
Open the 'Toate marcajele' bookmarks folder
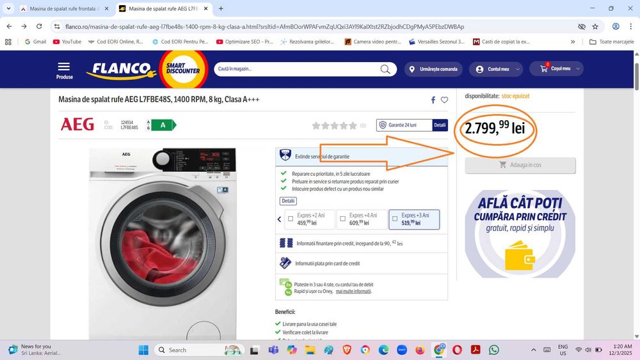tap(612, 42)
